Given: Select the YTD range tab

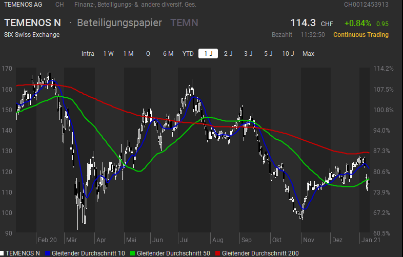Looking at the screenshot, I should pos(188,54).
